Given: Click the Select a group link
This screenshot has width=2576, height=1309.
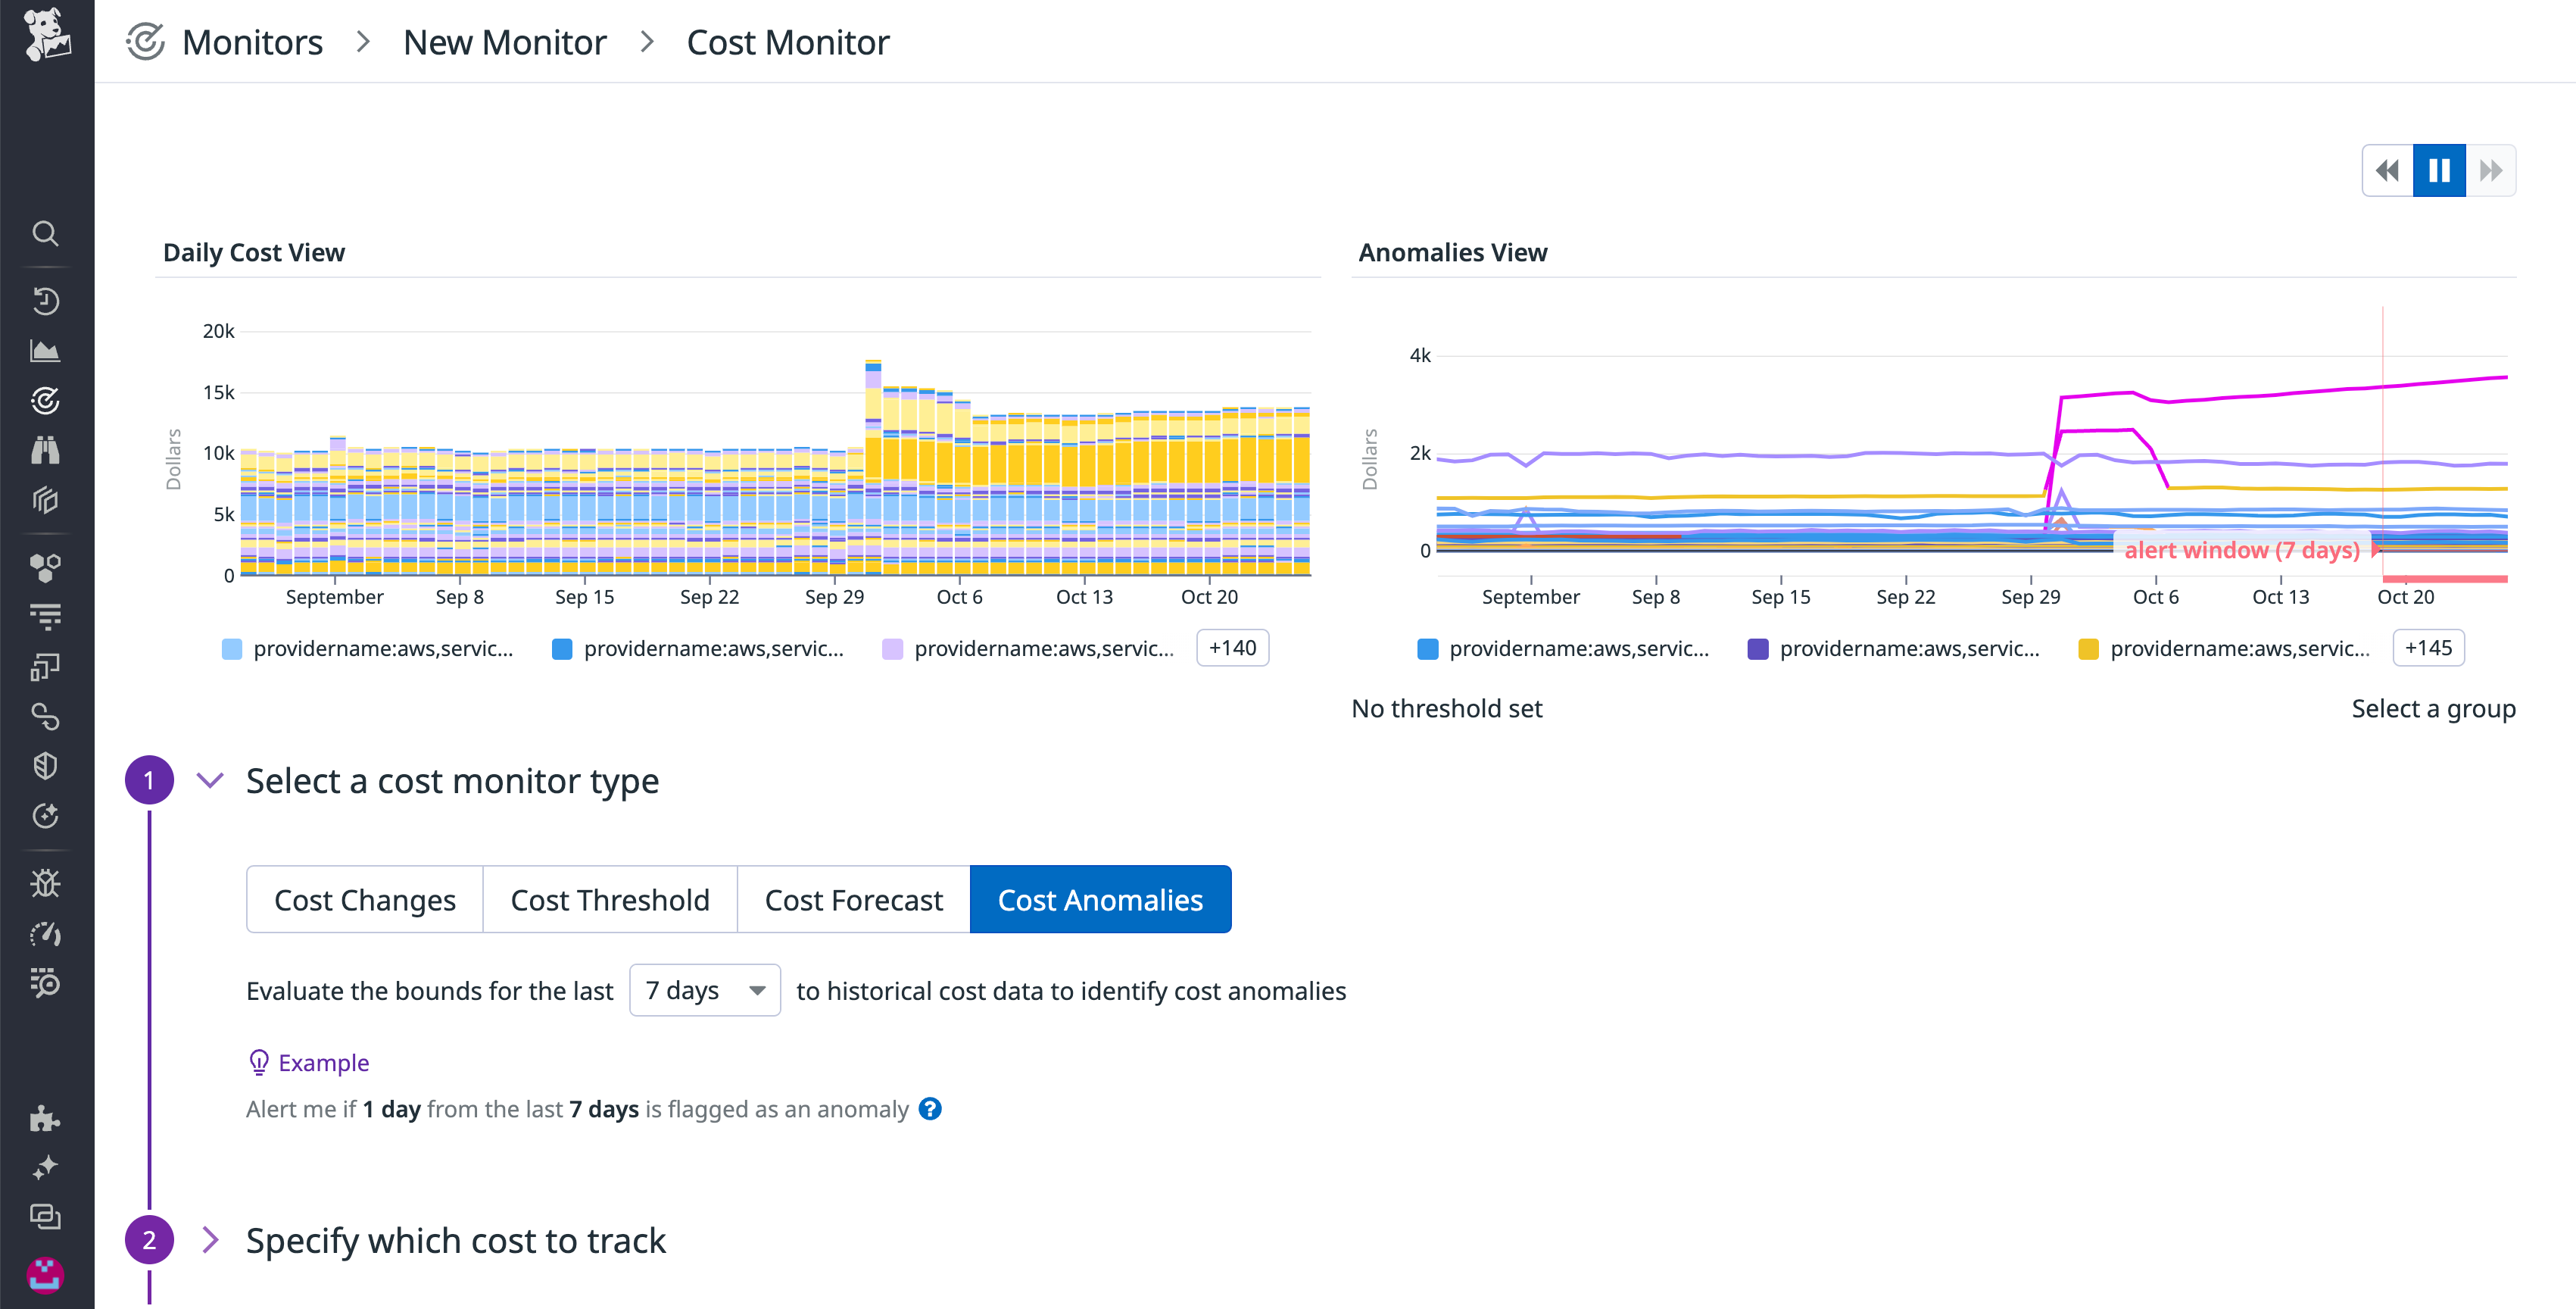Looking at the screenshot, I should click(x=2433, y=708).
